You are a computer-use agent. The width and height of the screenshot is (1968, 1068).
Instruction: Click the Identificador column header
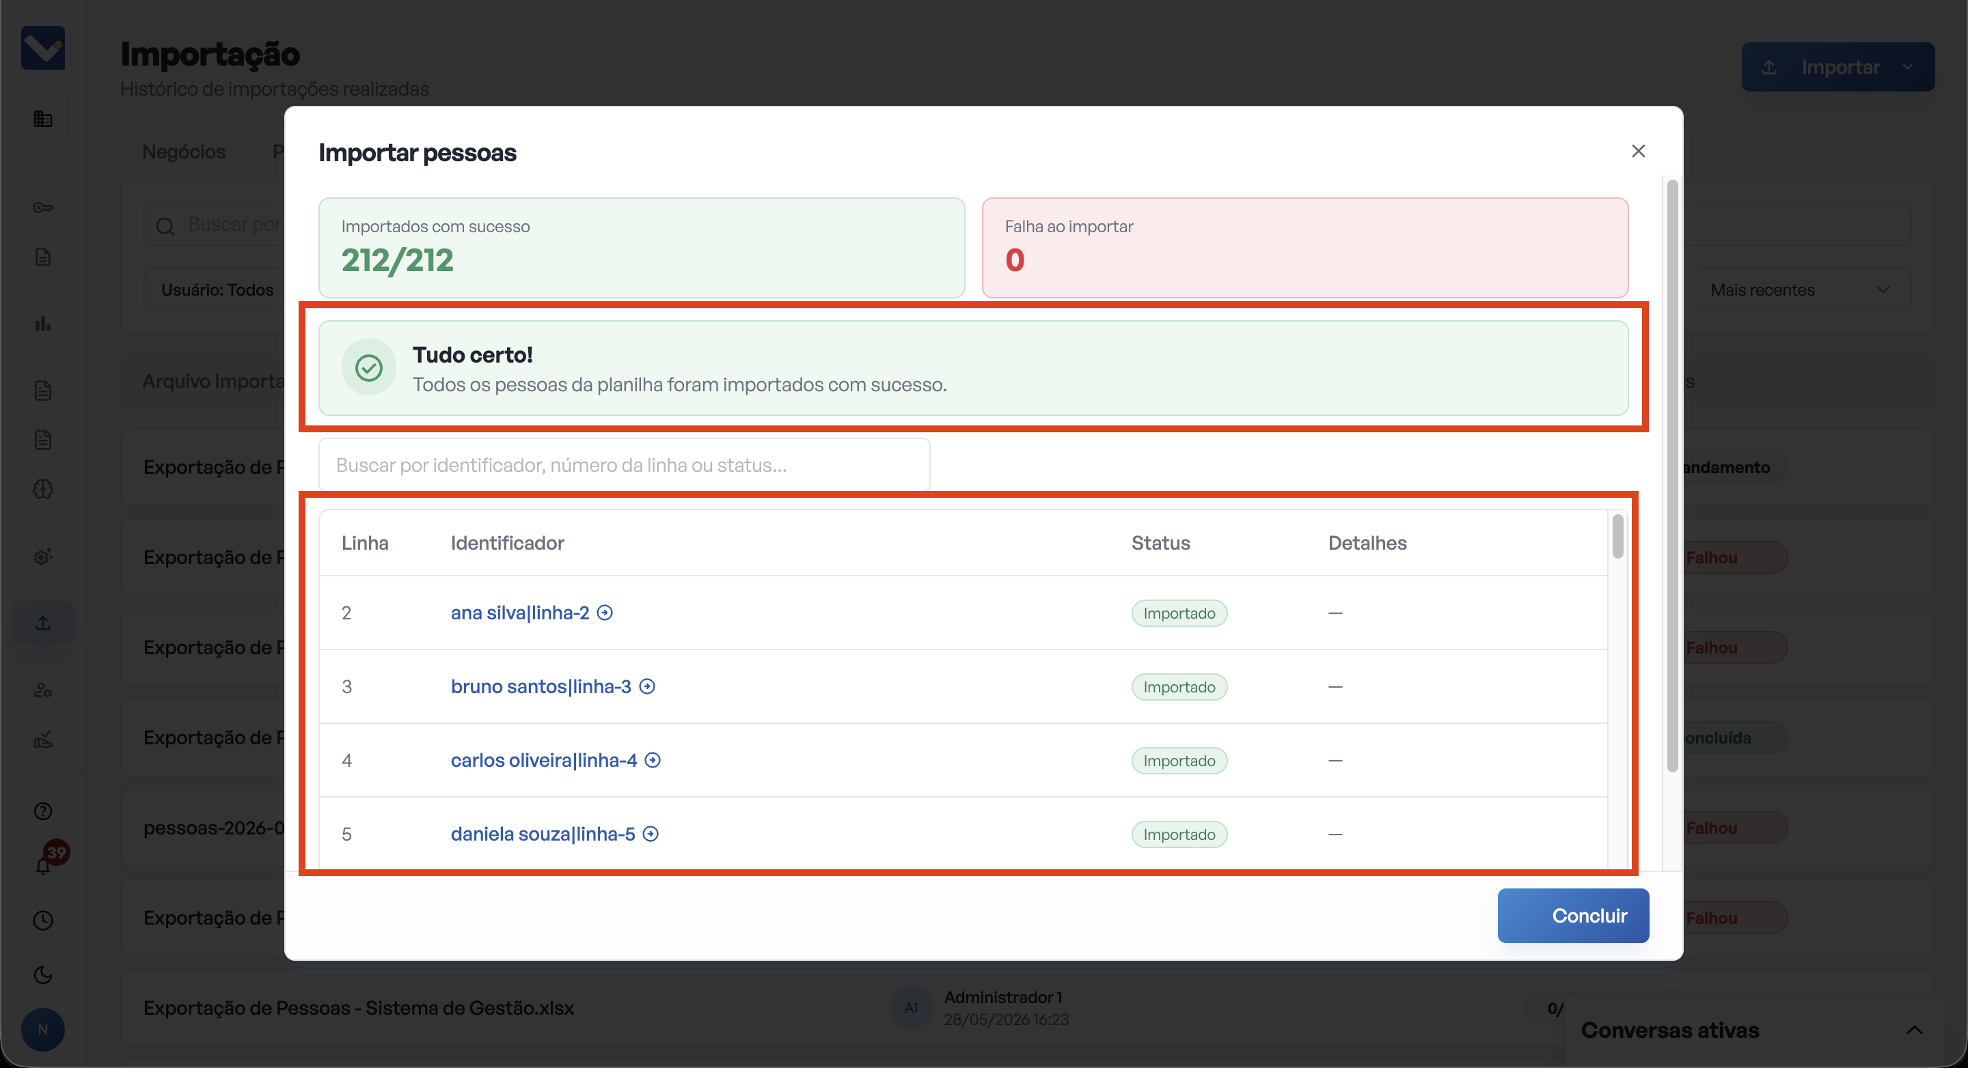pyautogui.click(x=507, y=543)
